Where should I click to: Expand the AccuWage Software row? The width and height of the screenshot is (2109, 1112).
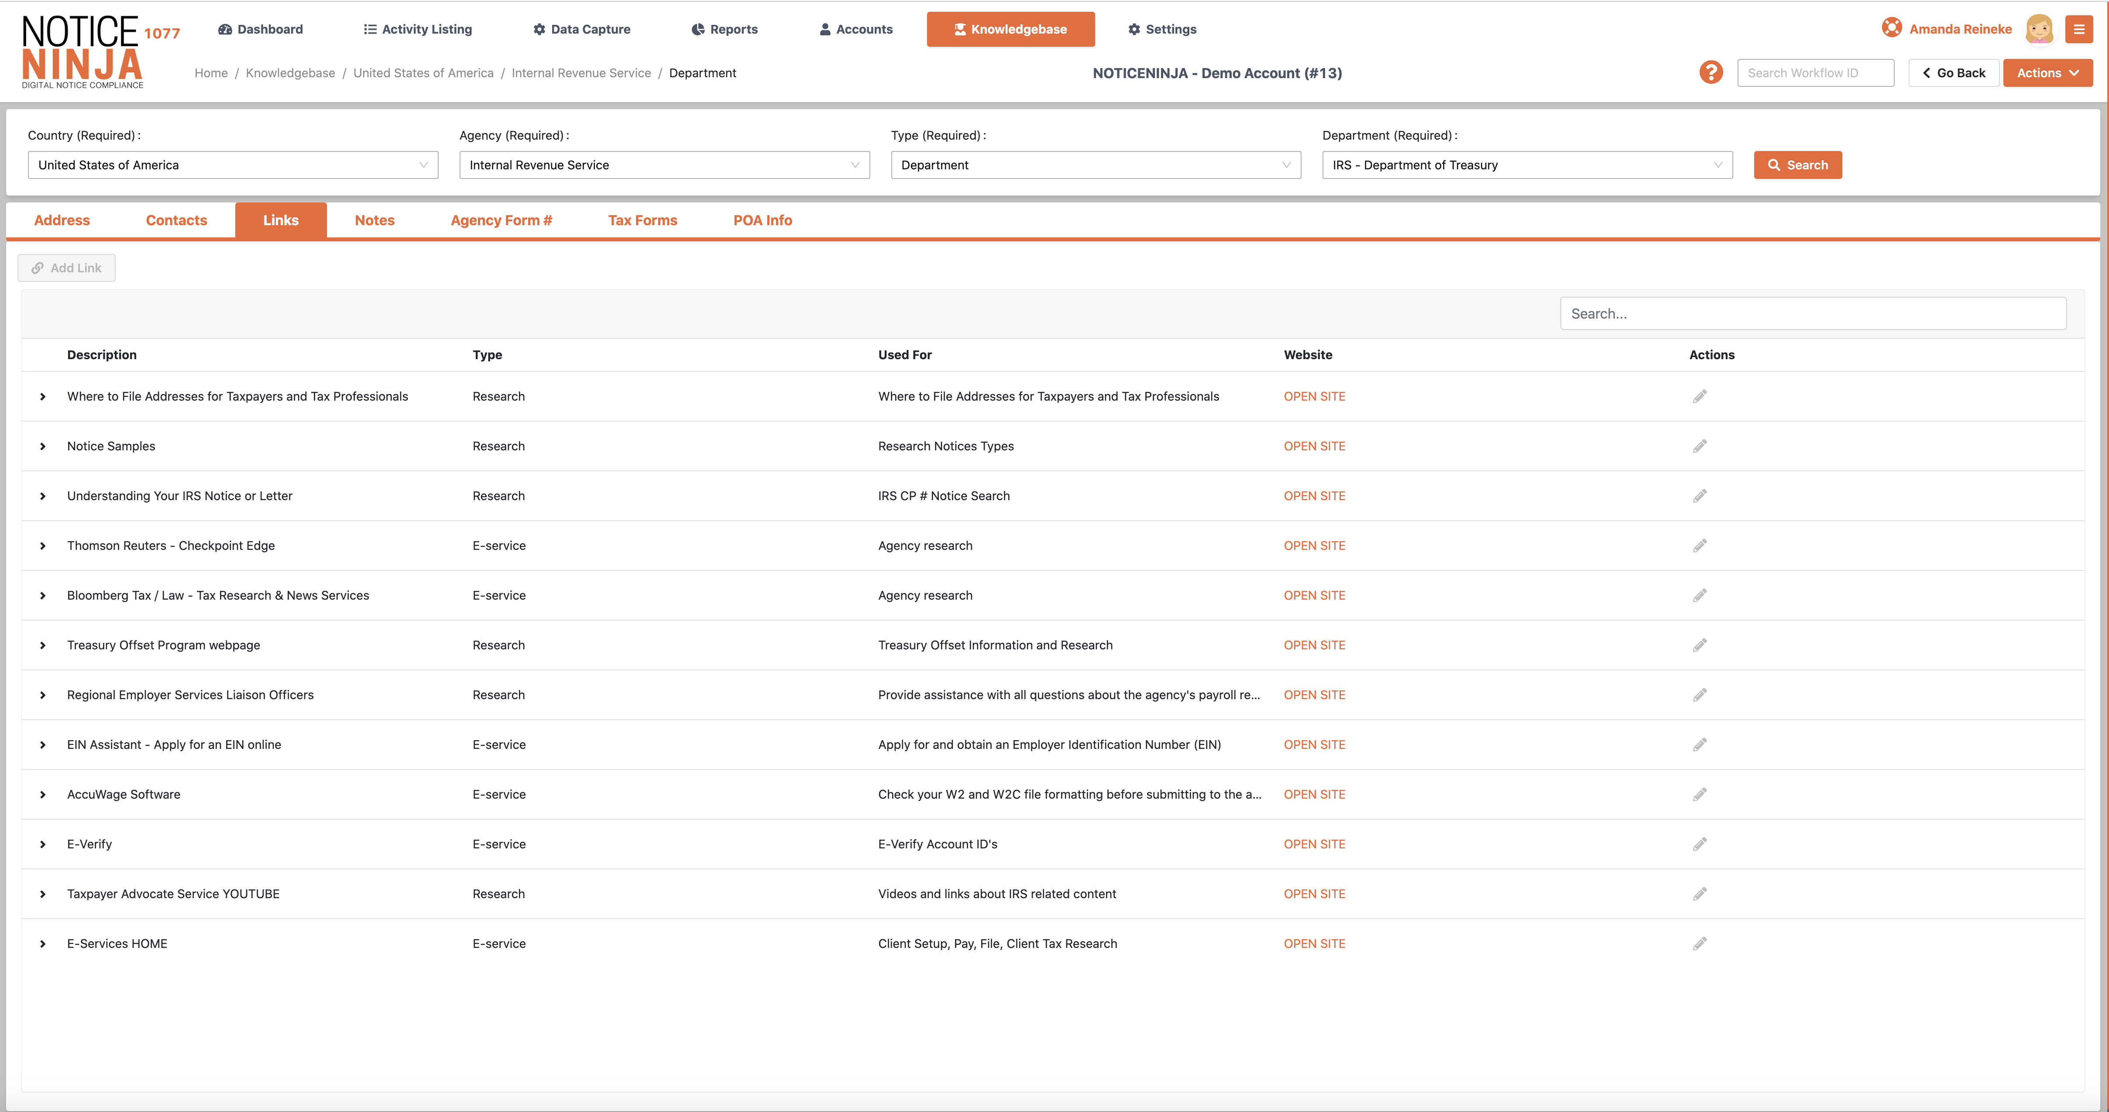(43, 794)
